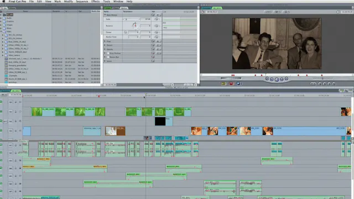The width and height of the screenshot is (354, 199).
Task: Click the red Overwrite edit button
Action: (231, 83)
